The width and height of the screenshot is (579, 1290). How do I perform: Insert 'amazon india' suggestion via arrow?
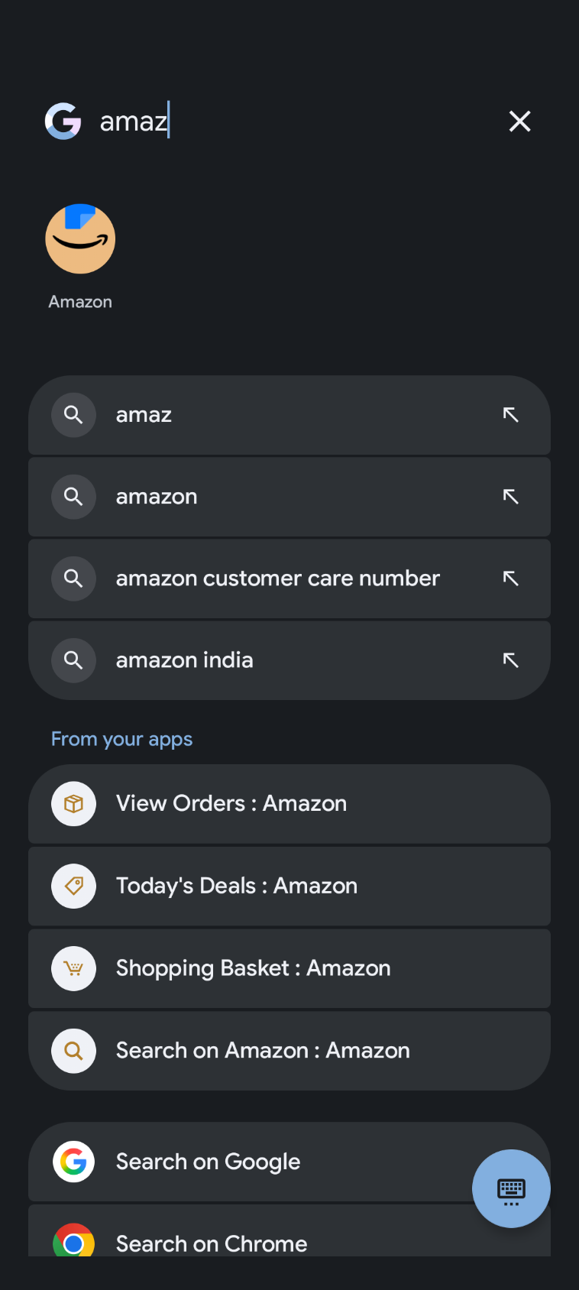[x=510, y=660]
